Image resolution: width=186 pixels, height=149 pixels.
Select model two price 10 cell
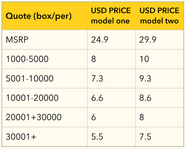point(160,59)
